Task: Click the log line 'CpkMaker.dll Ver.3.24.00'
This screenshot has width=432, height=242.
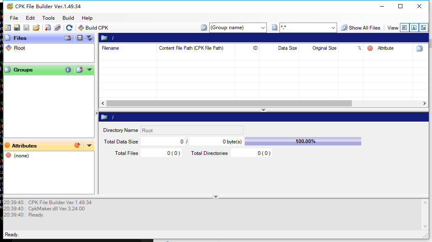Action: tap(56, 209)
